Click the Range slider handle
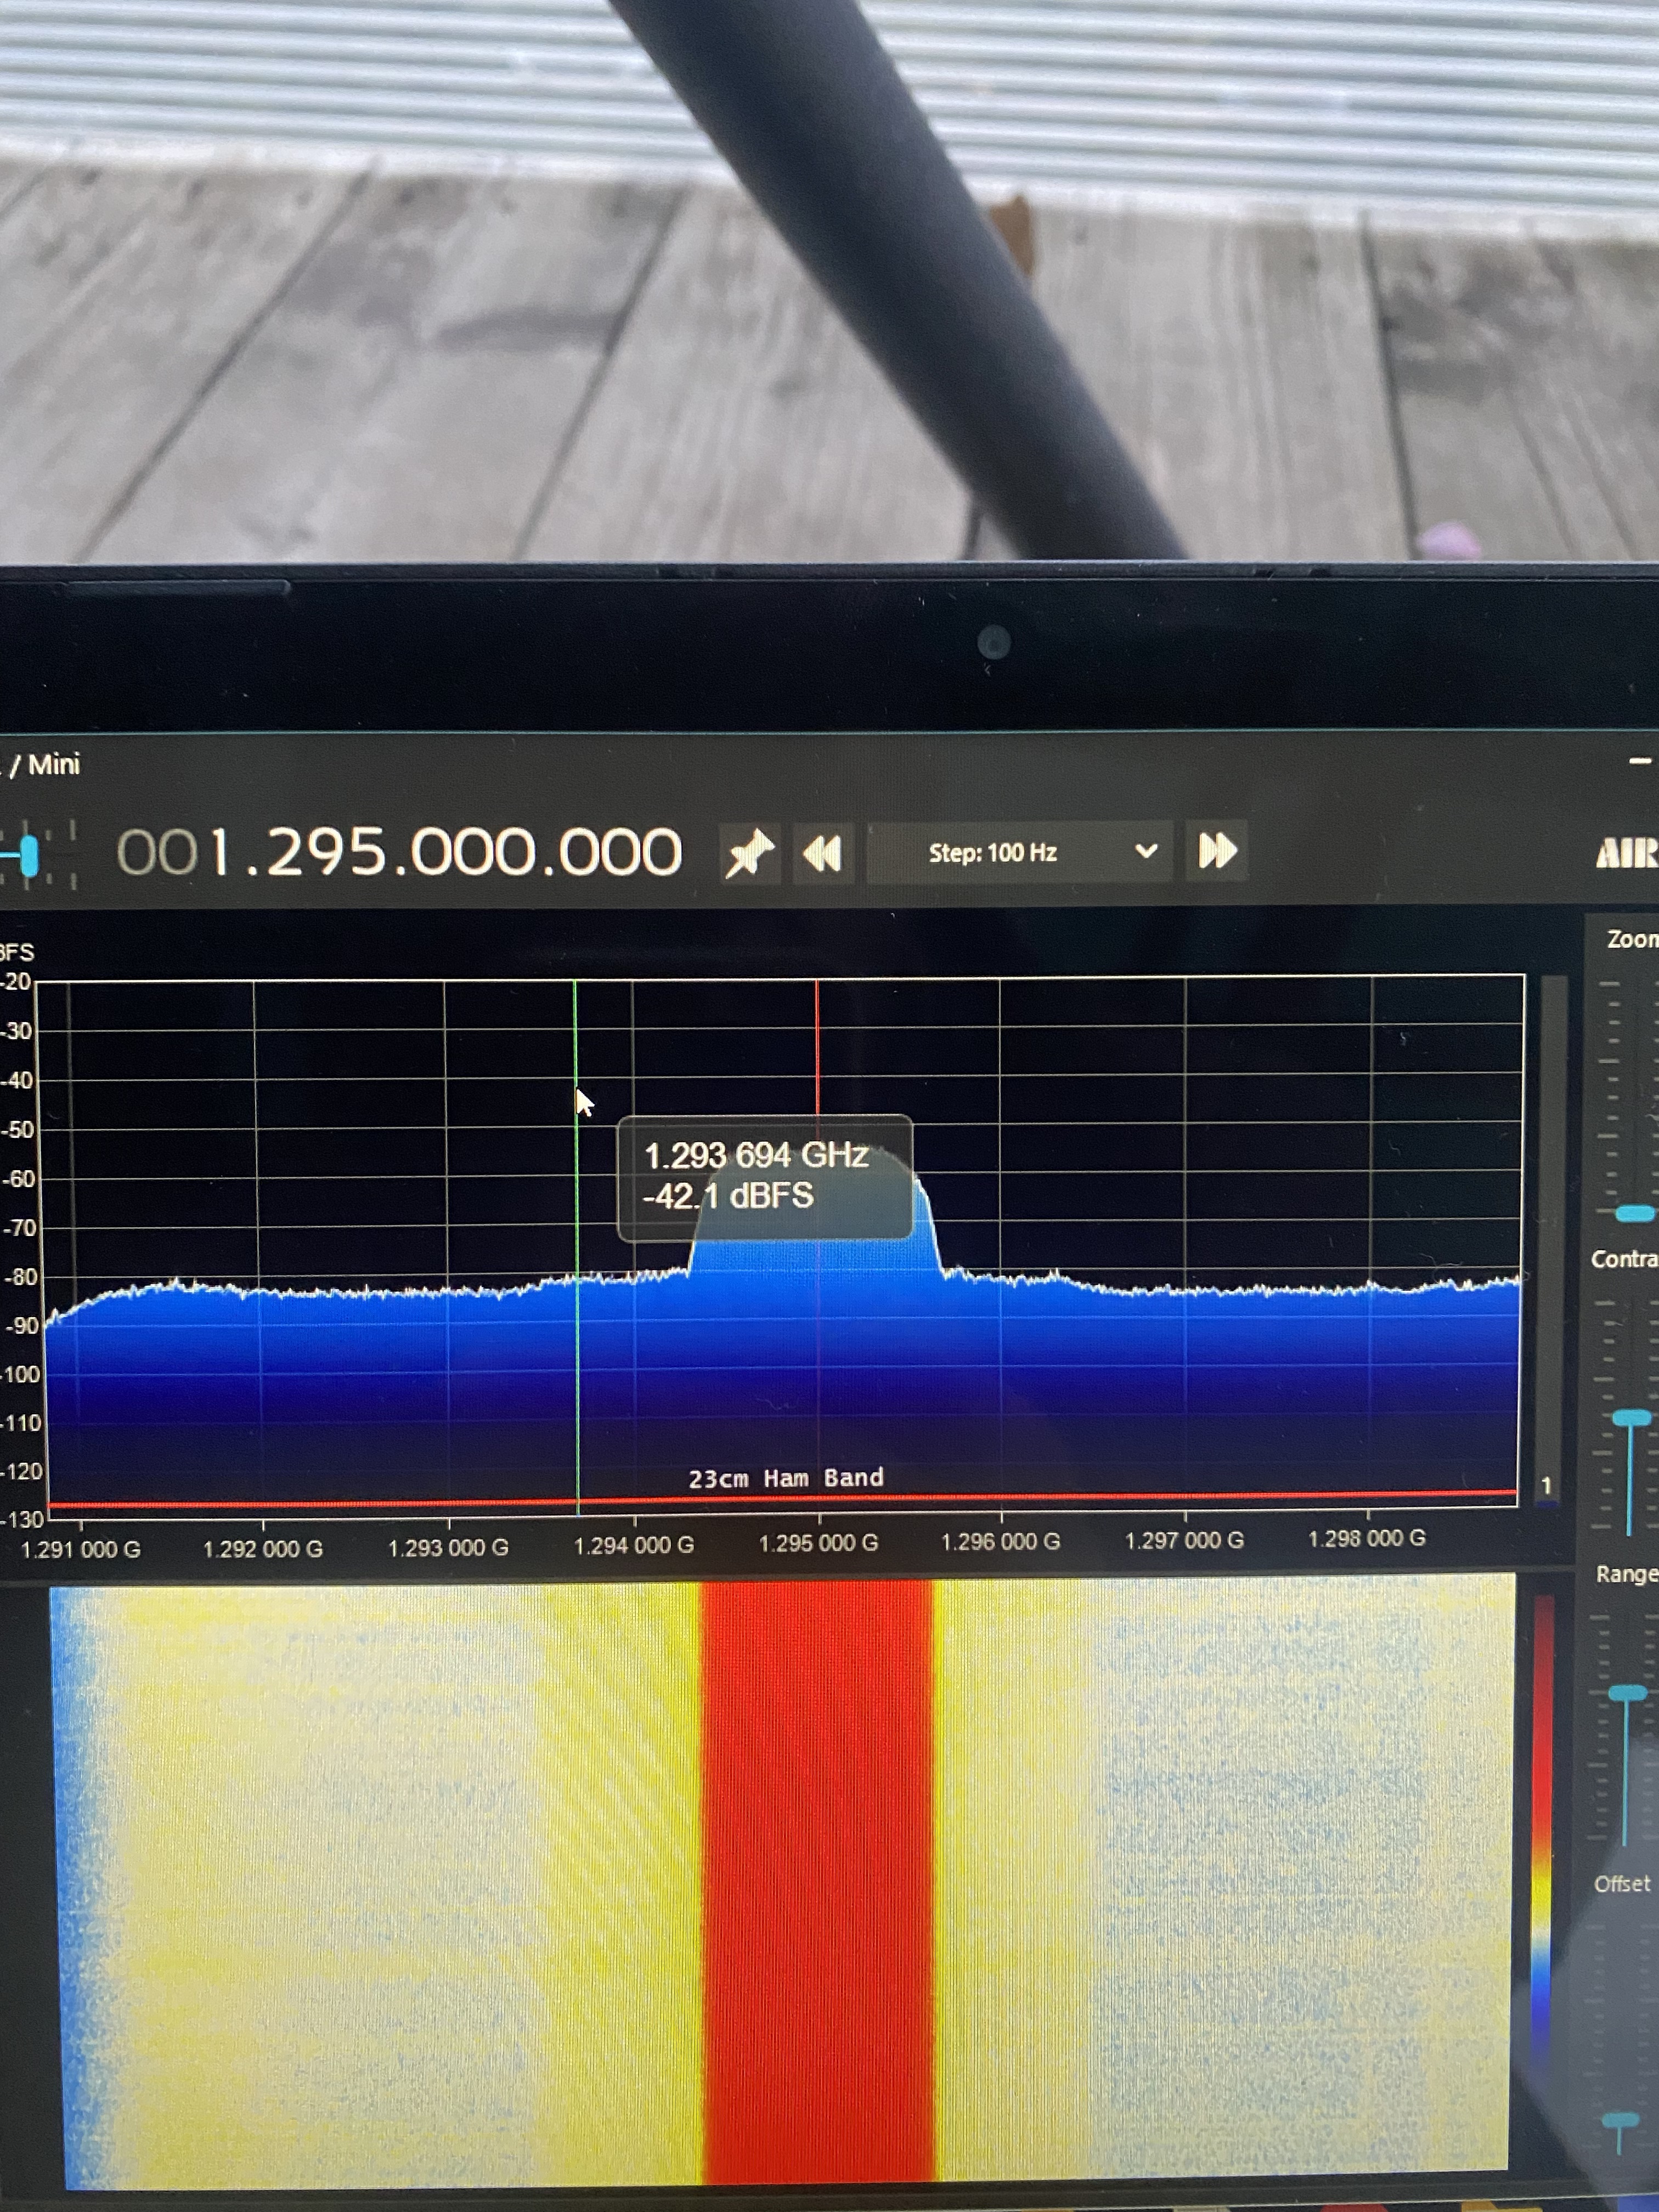The width and height of the screenshot is (1659, 2212). 1627,1693
